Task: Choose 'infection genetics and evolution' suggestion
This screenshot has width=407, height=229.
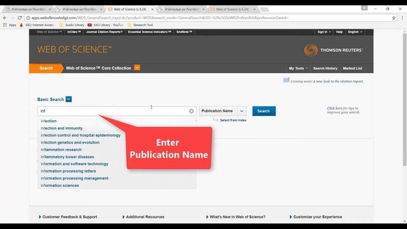Action: (x=70, y=142)
